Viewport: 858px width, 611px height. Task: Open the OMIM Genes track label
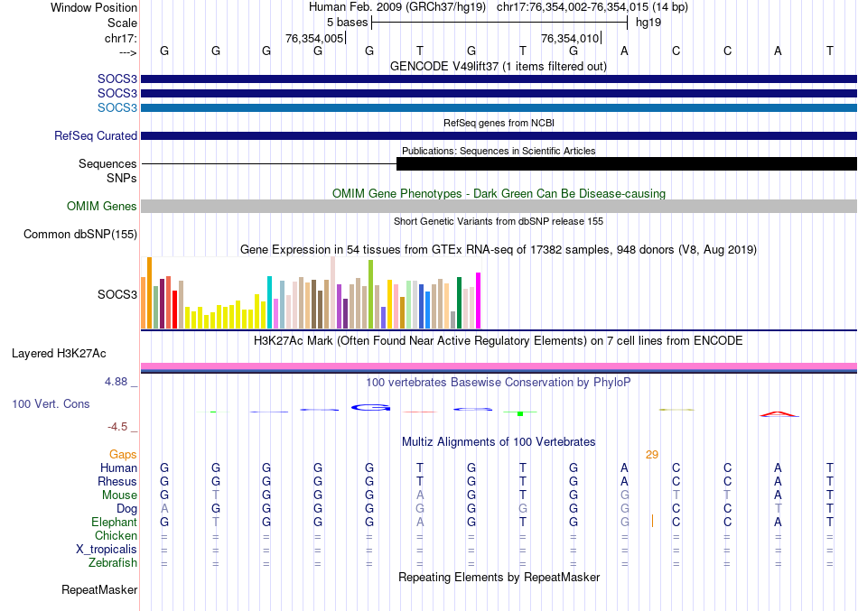point(102,206)
